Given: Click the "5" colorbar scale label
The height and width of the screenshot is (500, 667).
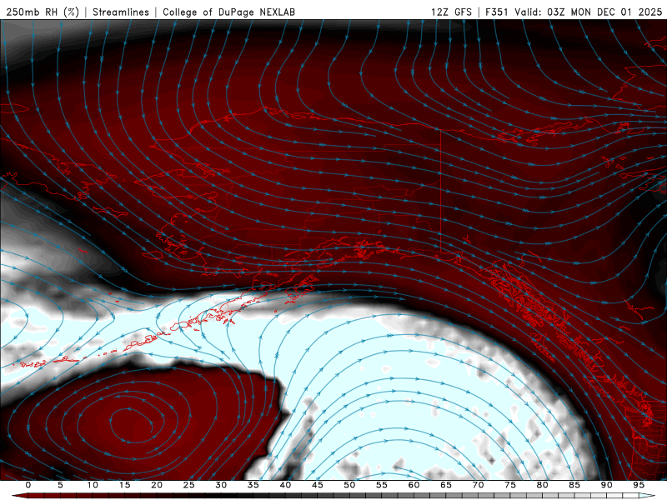Looking at the screenshot, I should click(60, 485).
